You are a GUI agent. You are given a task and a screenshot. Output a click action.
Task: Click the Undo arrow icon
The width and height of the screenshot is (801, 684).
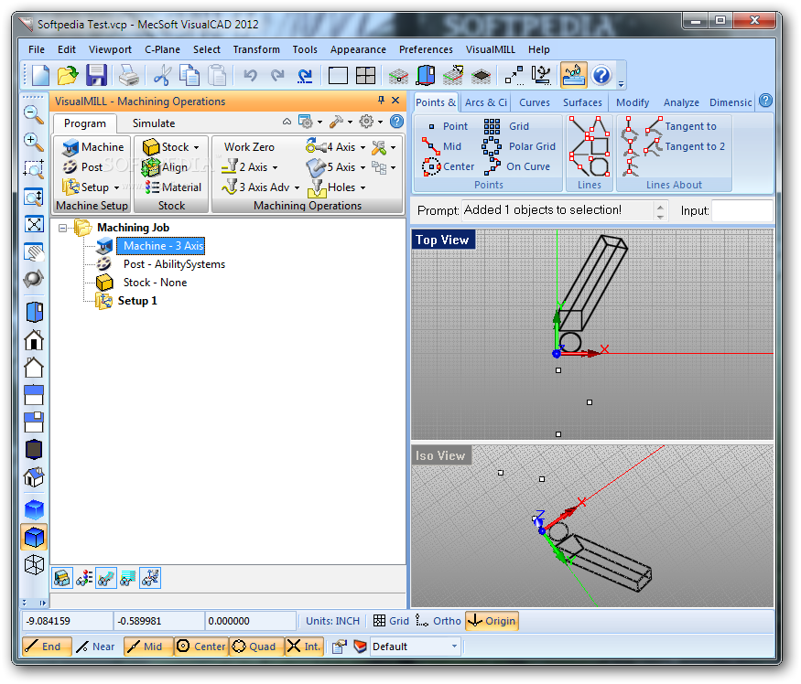pos(250,76)
